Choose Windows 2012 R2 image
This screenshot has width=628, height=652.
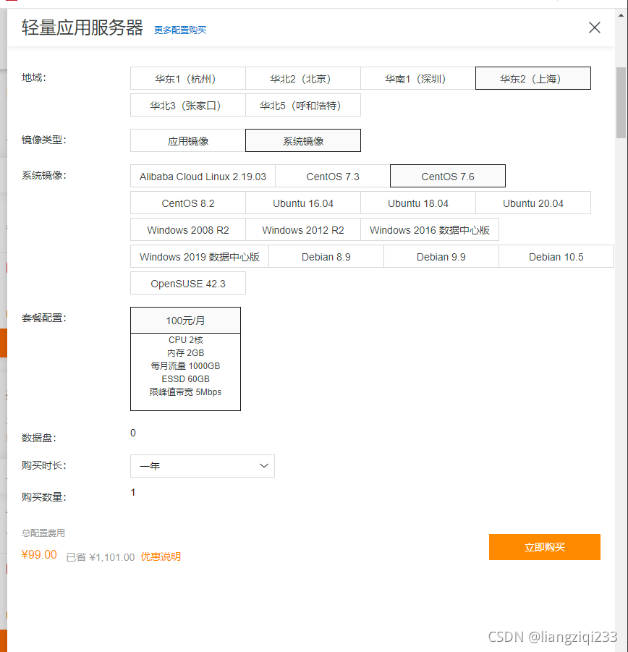303,230
